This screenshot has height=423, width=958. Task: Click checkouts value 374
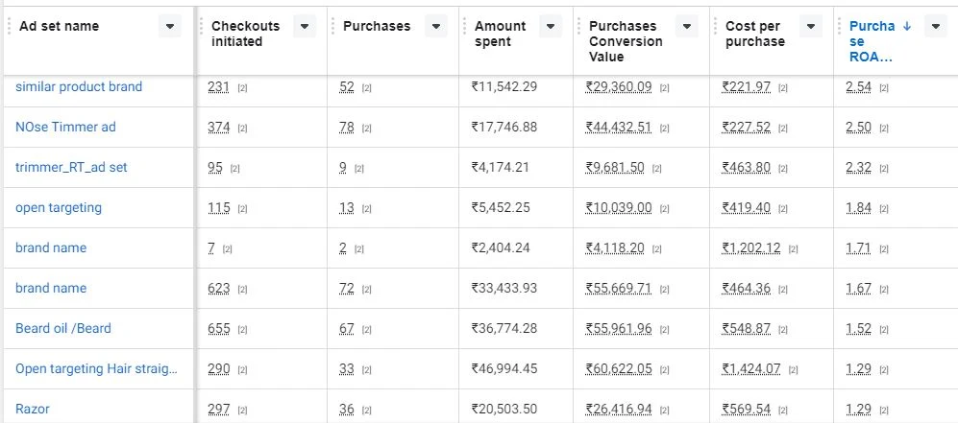point(219,128)
